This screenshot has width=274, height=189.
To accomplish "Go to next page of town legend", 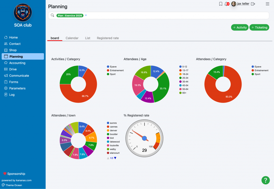I will click(115, 158).
